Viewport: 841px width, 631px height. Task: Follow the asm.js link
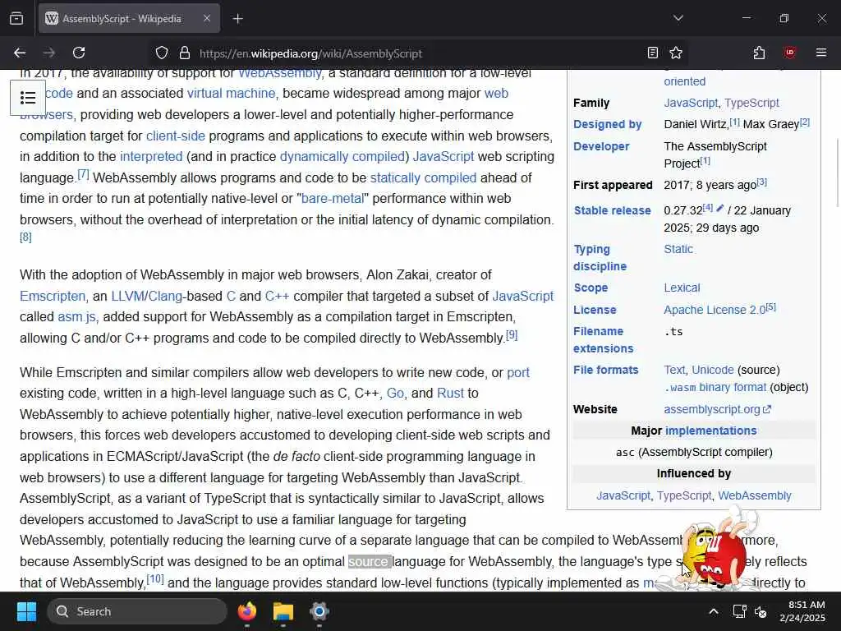click(x=77, y=317)
